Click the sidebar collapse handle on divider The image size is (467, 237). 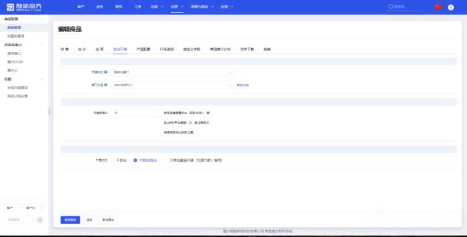pos(49,111)
